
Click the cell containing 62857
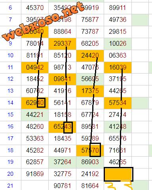(35, 162)
